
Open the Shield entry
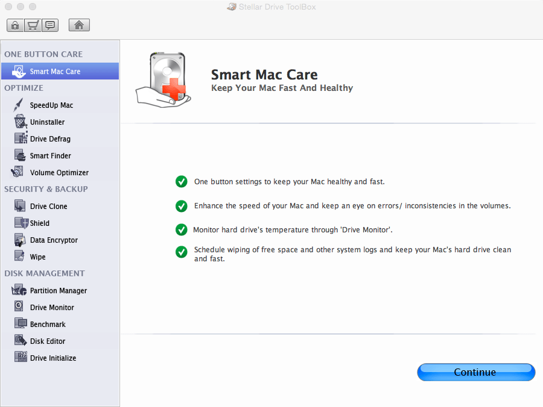tap(39, 223)
